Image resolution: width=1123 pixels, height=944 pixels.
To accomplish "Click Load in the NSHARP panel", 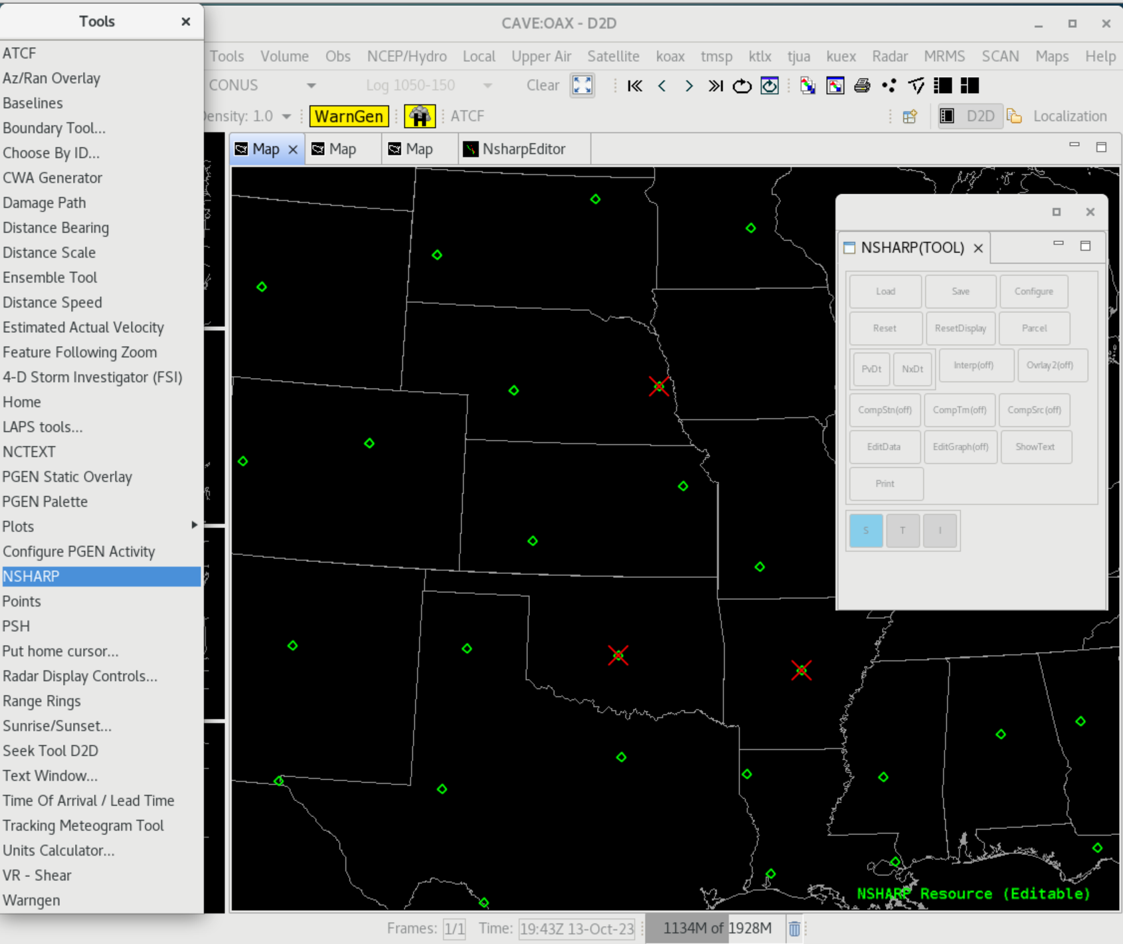I will (885, 292).
